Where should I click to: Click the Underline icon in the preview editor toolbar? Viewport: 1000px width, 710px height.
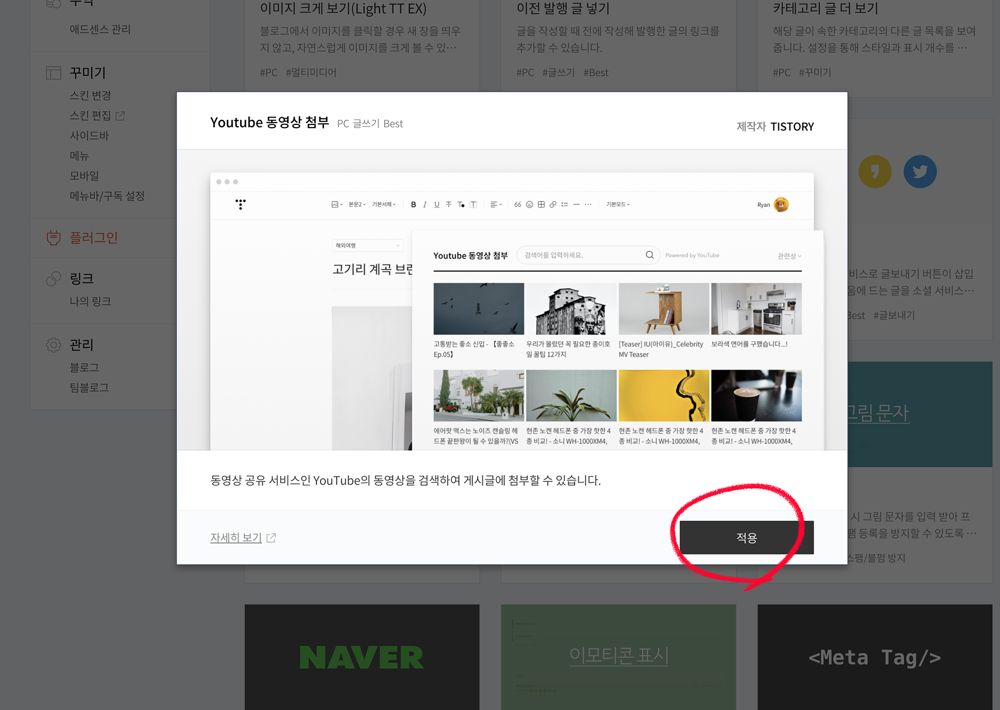tap(437, 204)
